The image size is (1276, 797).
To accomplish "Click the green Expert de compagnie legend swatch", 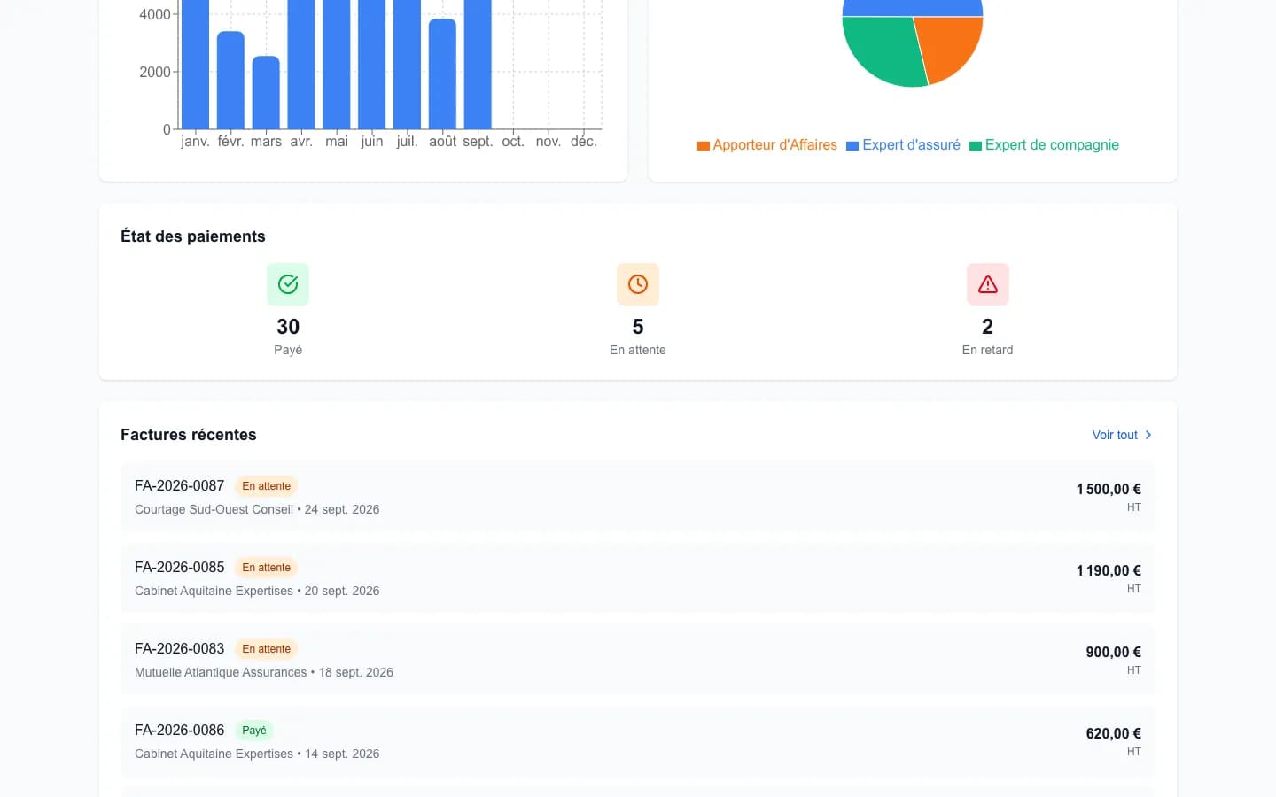I will 976,145.
